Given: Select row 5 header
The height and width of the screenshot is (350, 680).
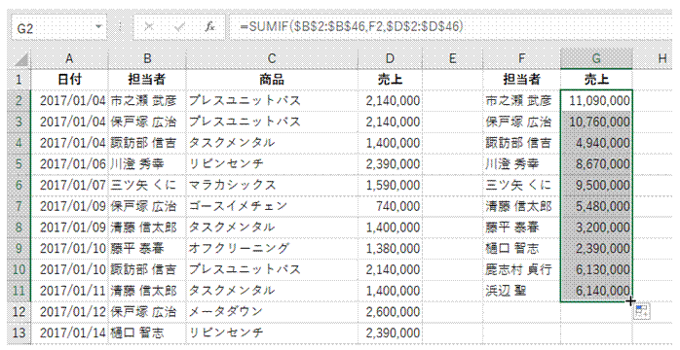Looking at the screenshot, I should pos(19,164).
